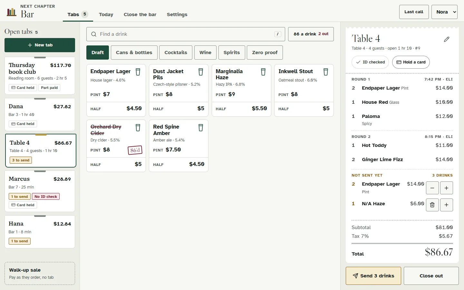Show the Zero proof category
Screen dimensions: 464x290
coord(265,53)
